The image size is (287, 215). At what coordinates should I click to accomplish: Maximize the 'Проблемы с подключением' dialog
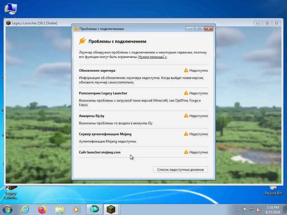199,29
